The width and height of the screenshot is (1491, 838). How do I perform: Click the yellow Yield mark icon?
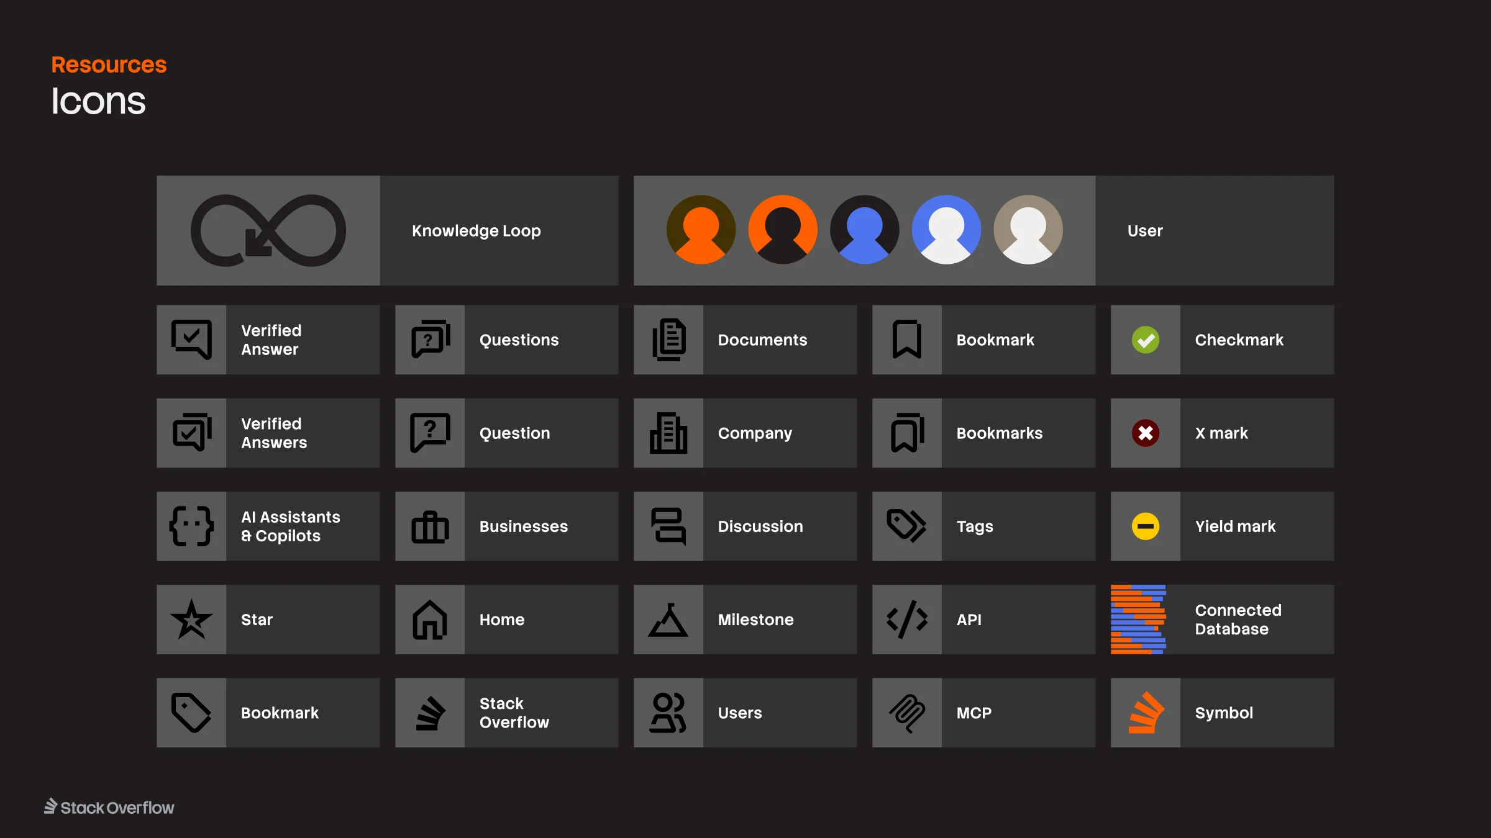pos(1146,526)
